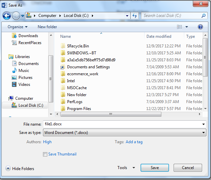This screenshot has height=180, width=211.
Task: Click the search magnifier icon
Action: pyautogui.click(x=203, y=16)
